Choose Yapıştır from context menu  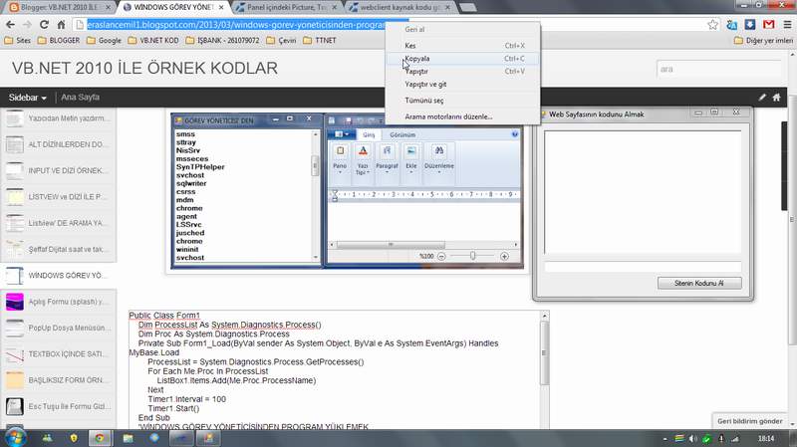tap(462, 71)
